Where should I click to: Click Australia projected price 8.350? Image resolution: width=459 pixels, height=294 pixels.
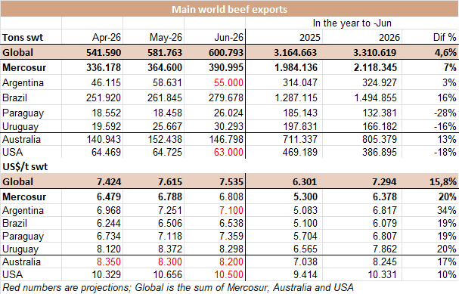click(x=109, y=262)
